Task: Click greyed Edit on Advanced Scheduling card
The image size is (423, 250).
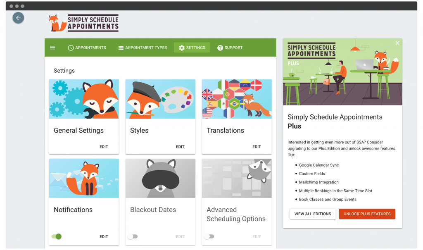Action: pyautogui.click(x=257, y=236)
